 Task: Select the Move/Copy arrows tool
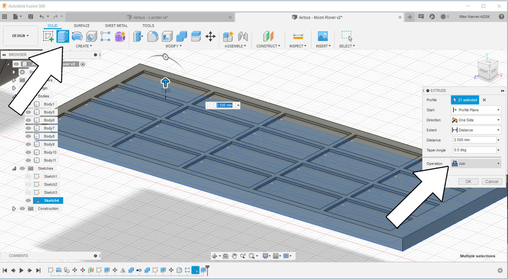point(210,36)
